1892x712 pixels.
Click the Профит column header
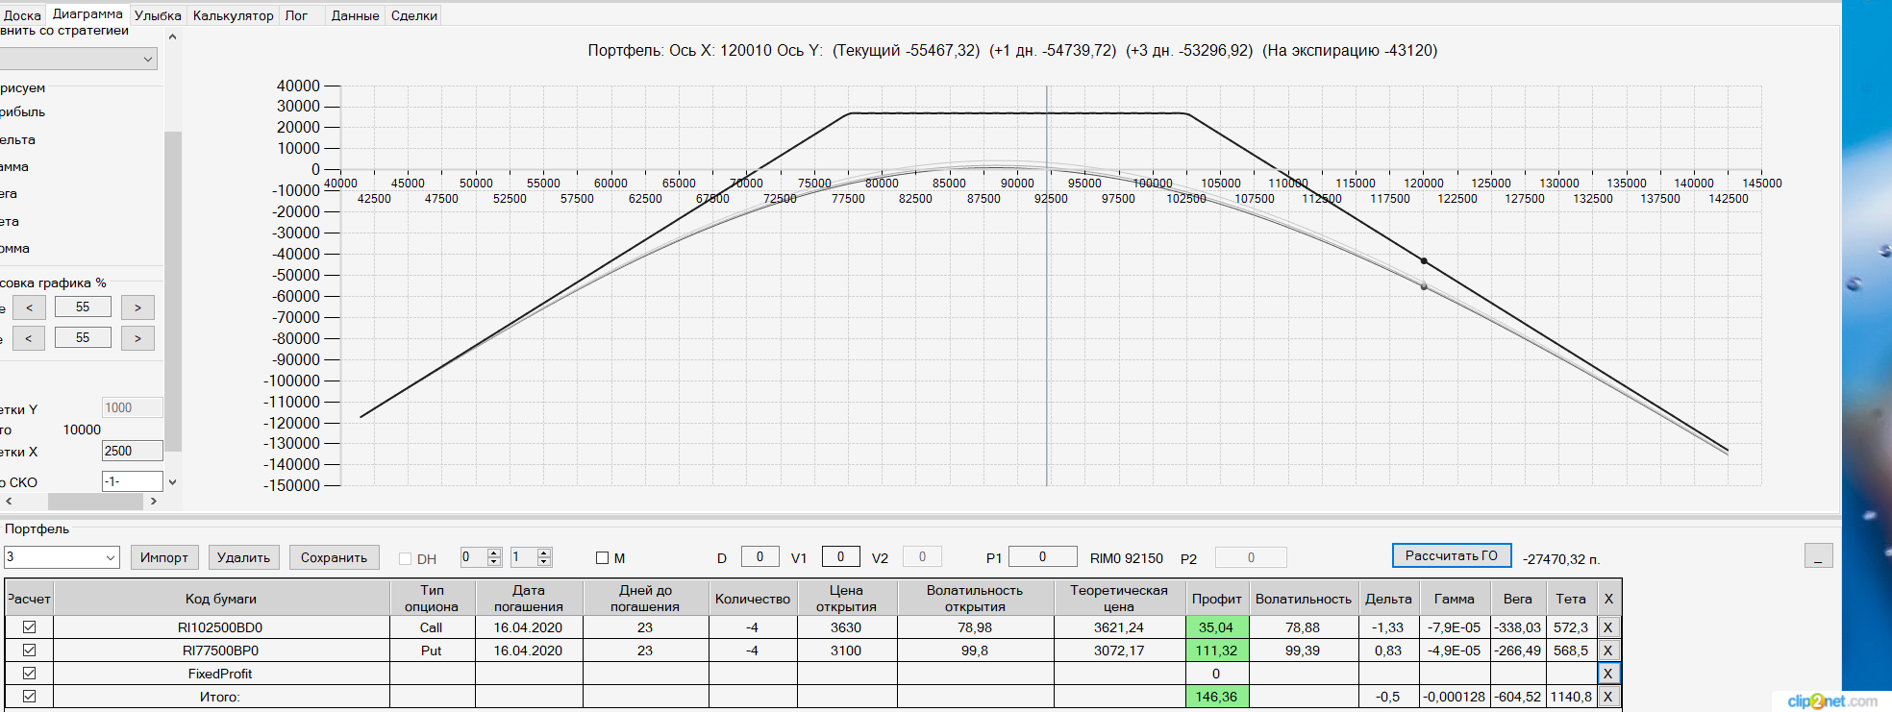pyautogui.click(x=1217, y=599)
